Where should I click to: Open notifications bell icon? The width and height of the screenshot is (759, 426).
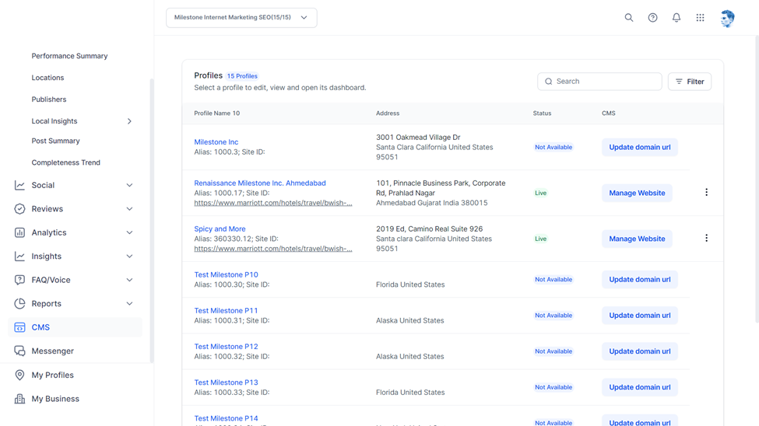(x=676, y=17)
